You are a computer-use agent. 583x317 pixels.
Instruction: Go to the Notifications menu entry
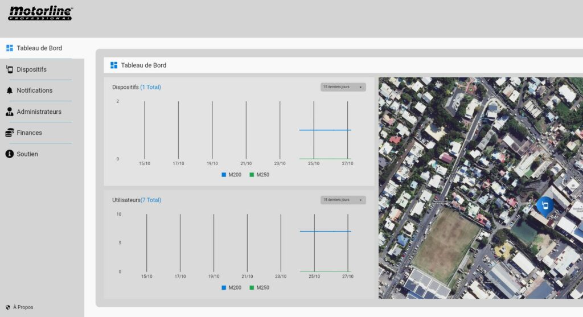34,90
